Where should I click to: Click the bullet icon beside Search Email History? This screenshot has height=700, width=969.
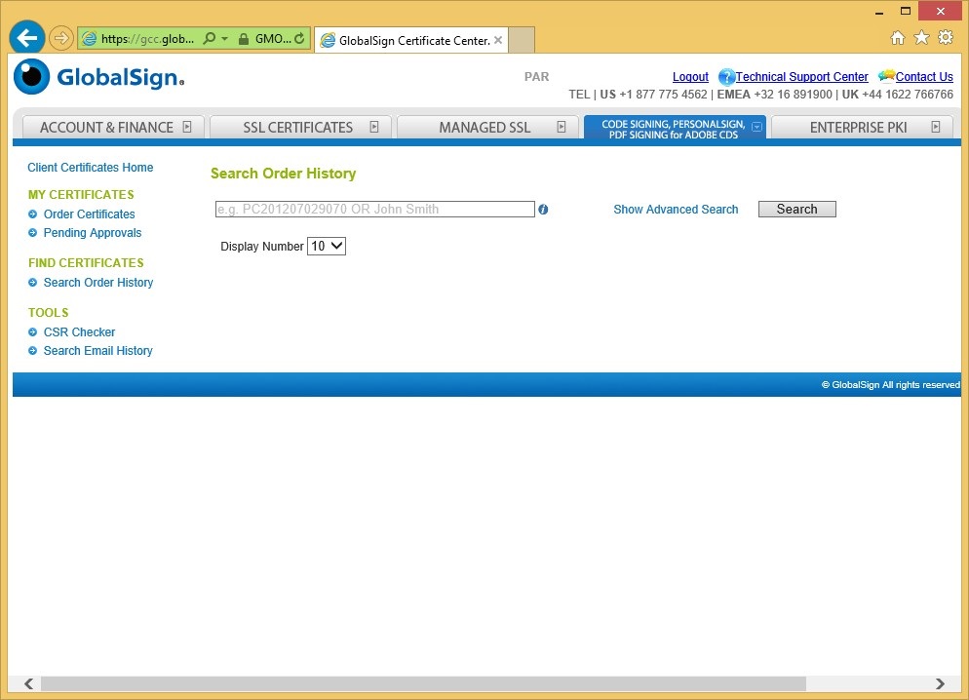(x=33, y=351)
